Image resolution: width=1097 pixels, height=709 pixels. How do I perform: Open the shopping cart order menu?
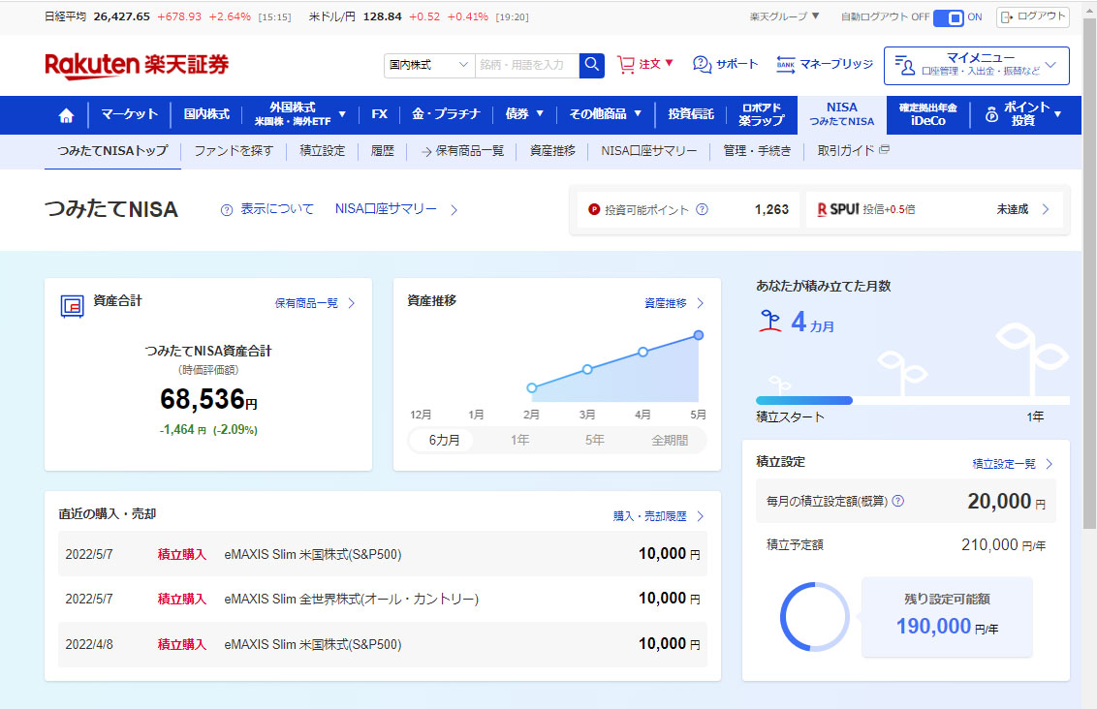(x=644, y=64)
